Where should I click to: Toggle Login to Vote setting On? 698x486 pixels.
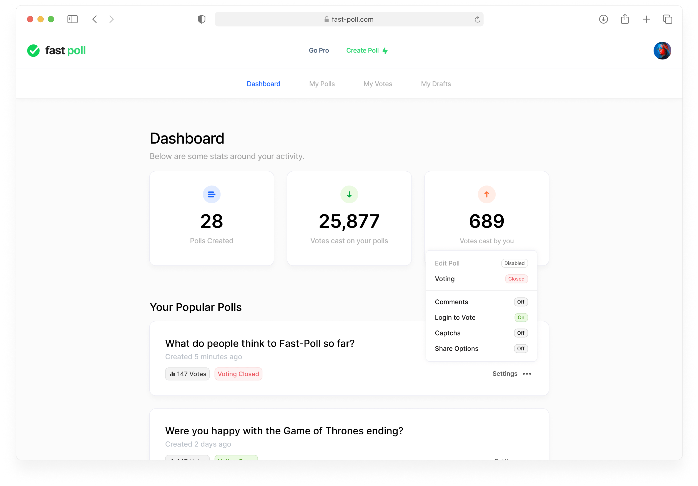click(521, 317)
